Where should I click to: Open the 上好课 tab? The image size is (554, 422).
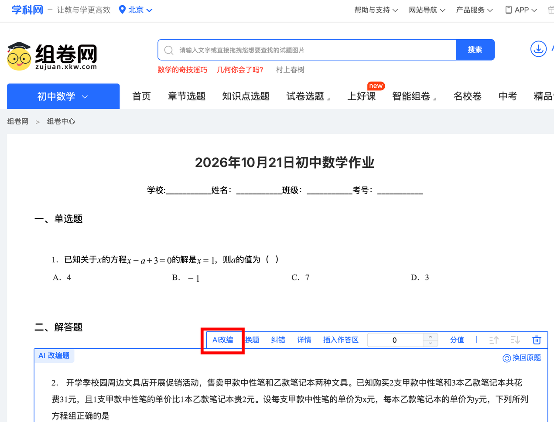[361, 96]
